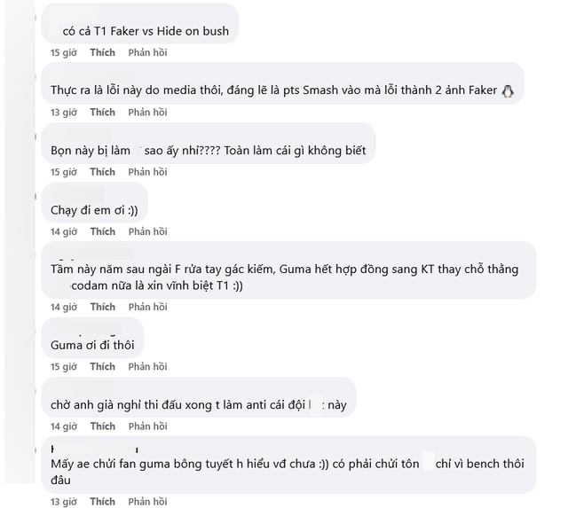Viewport: 568px width, 508px height.
Task: Click Phản hồi under "Guma ơi đi thôi"
Action: (x=147, y=366)
